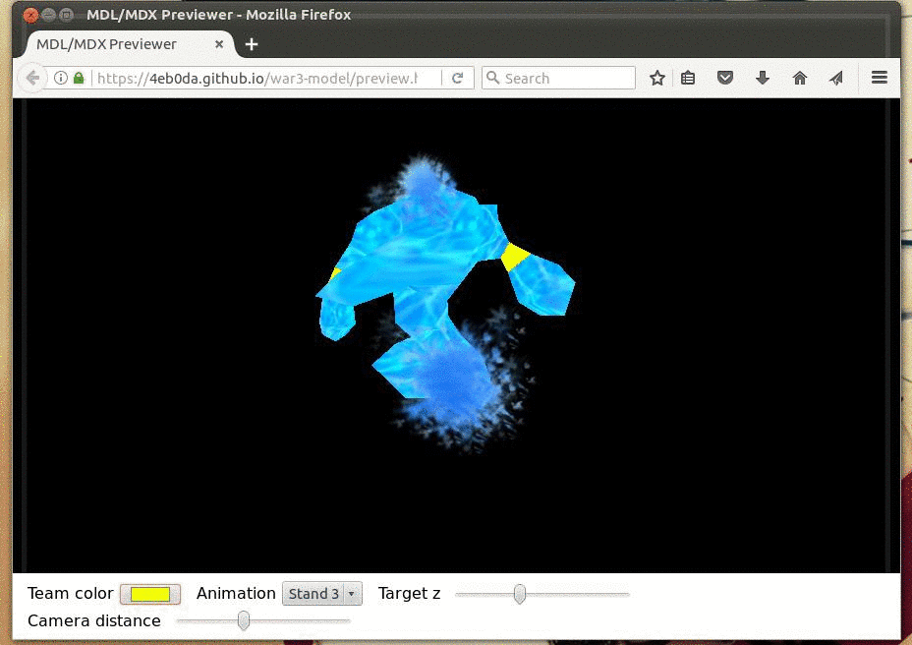
Task: Open a new tab with plus button
Action: (252, 44)
